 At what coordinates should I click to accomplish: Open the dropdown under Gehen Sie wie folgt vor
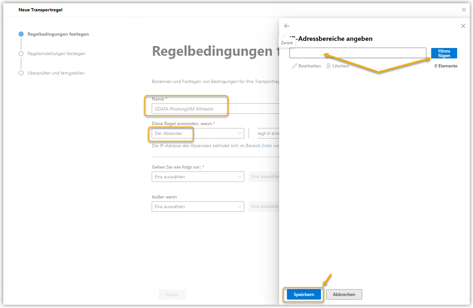198,177
